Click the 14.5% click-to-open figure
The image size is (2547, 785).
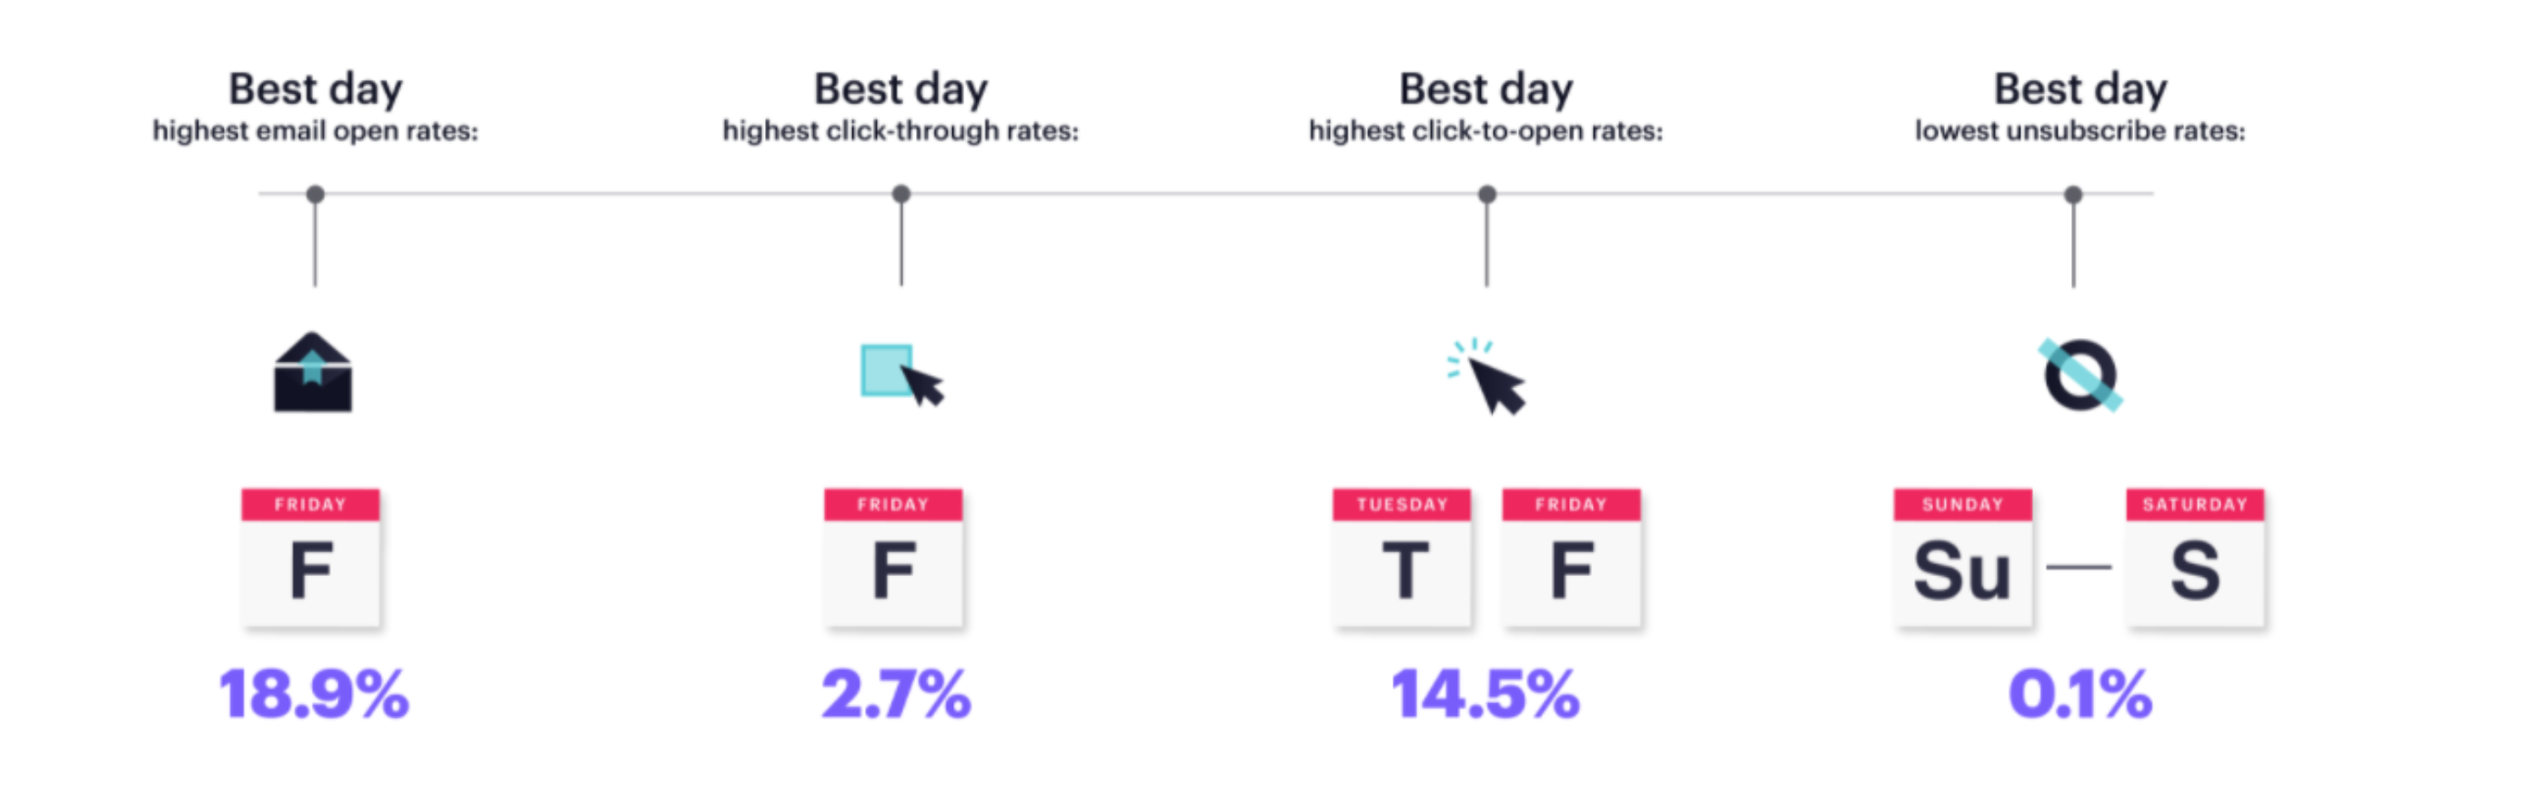pyautogui.click(x=1485, y=694)
